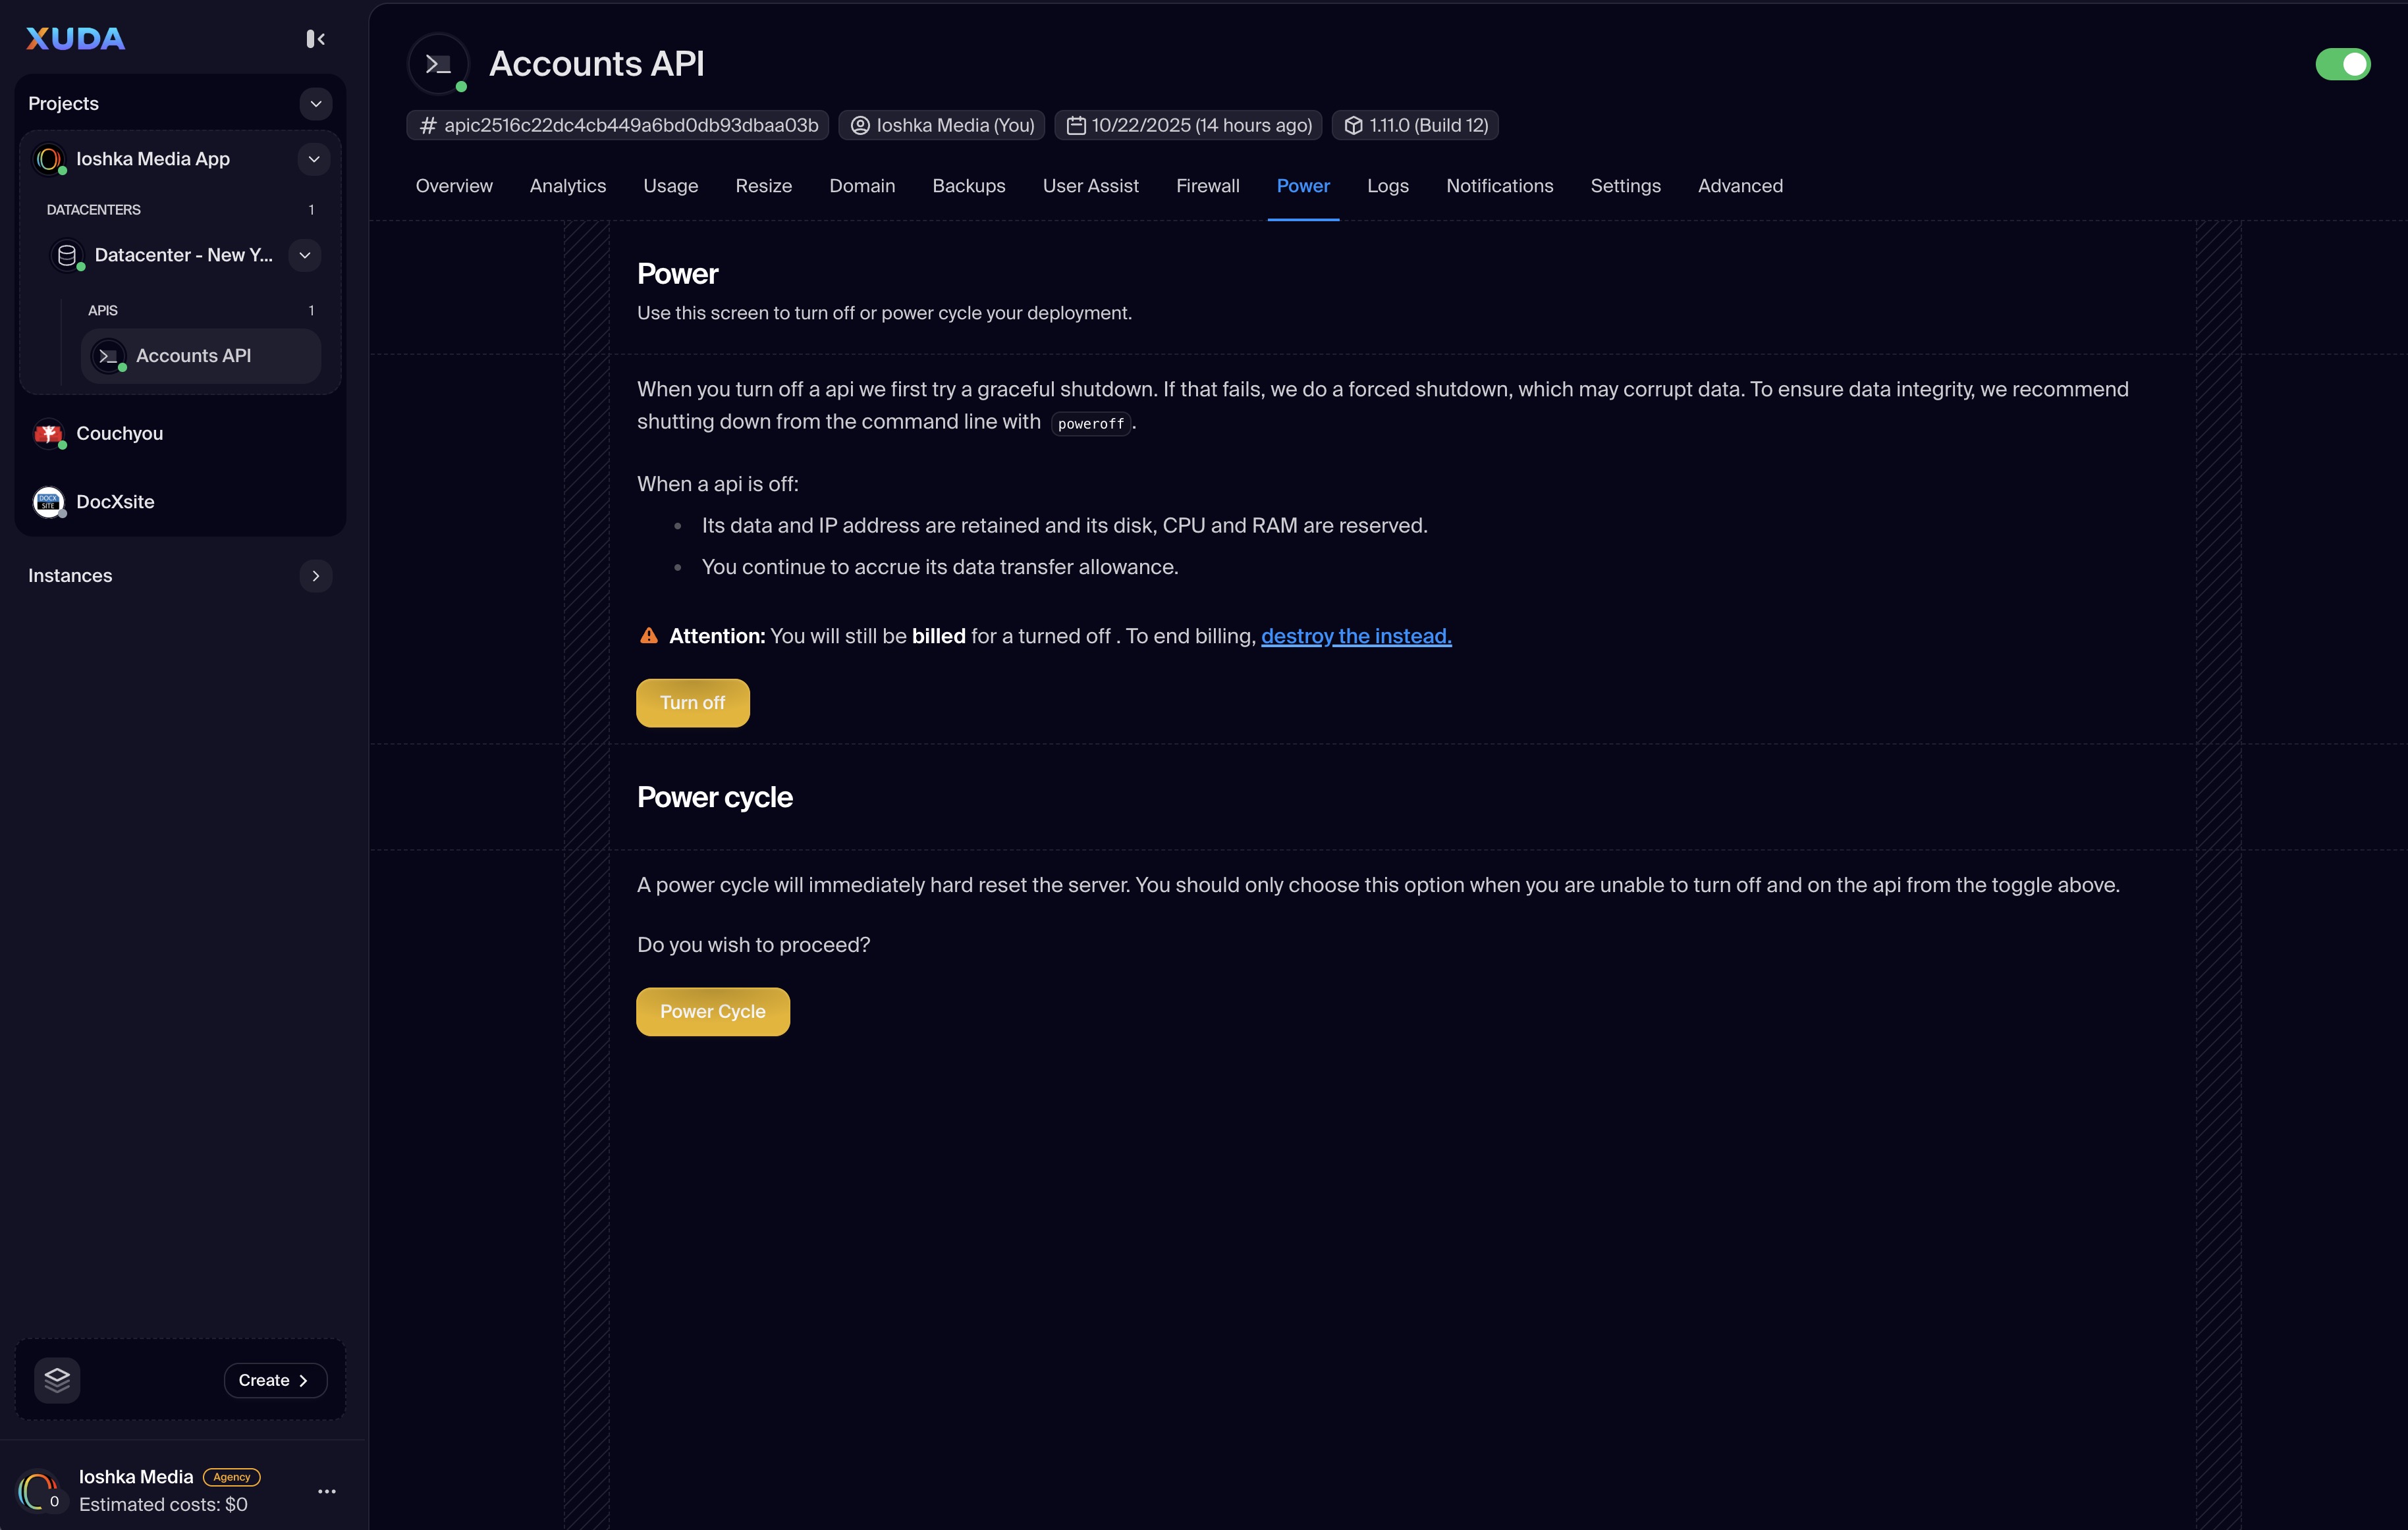Viewport: 2408px width, 1530px height.
Task: Open the three-dot account menu
Action: click(327, 1491)
